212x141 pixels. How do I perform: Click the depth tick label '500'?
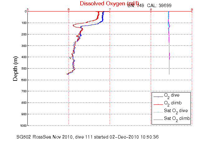(24, 69)
